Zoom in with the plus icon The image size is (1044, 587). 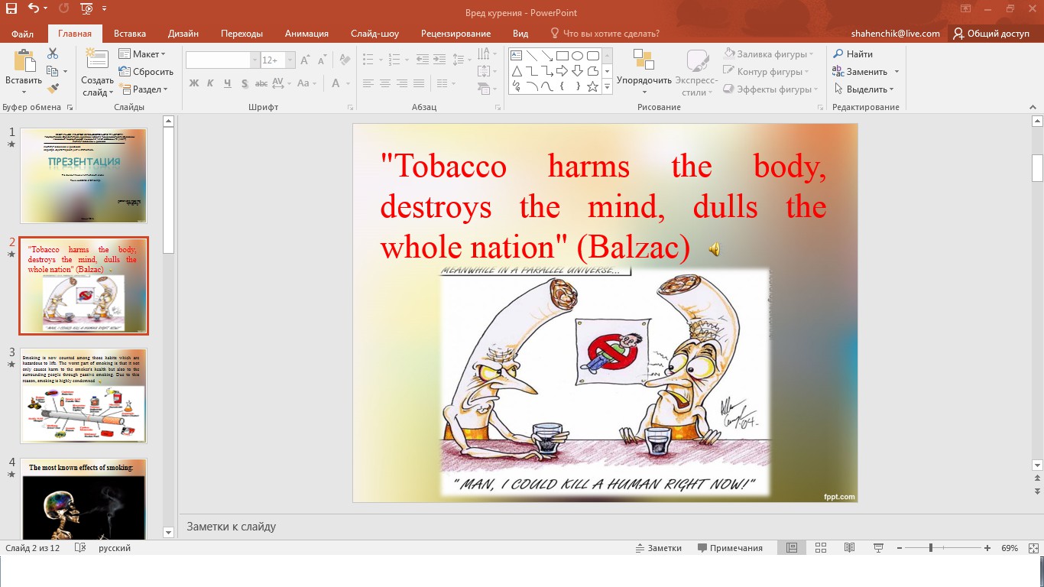pyautogui.click(x=987, y=548)
